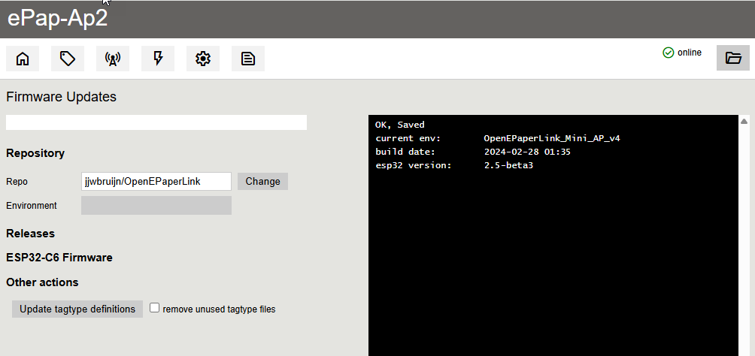Click the green online status checkmark
The image size is (755, 356).
[668, 53]
